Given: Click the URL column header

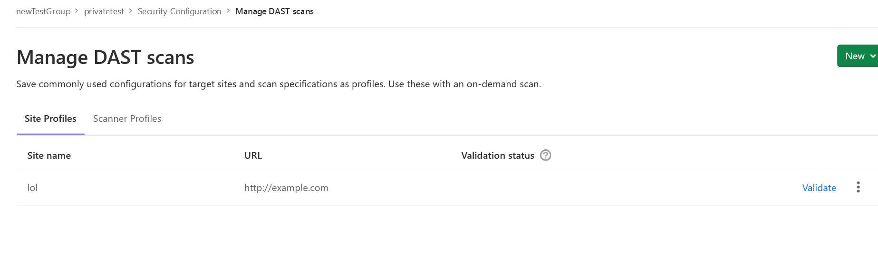Looking at the screenshot, I should (x=253, y=155).
